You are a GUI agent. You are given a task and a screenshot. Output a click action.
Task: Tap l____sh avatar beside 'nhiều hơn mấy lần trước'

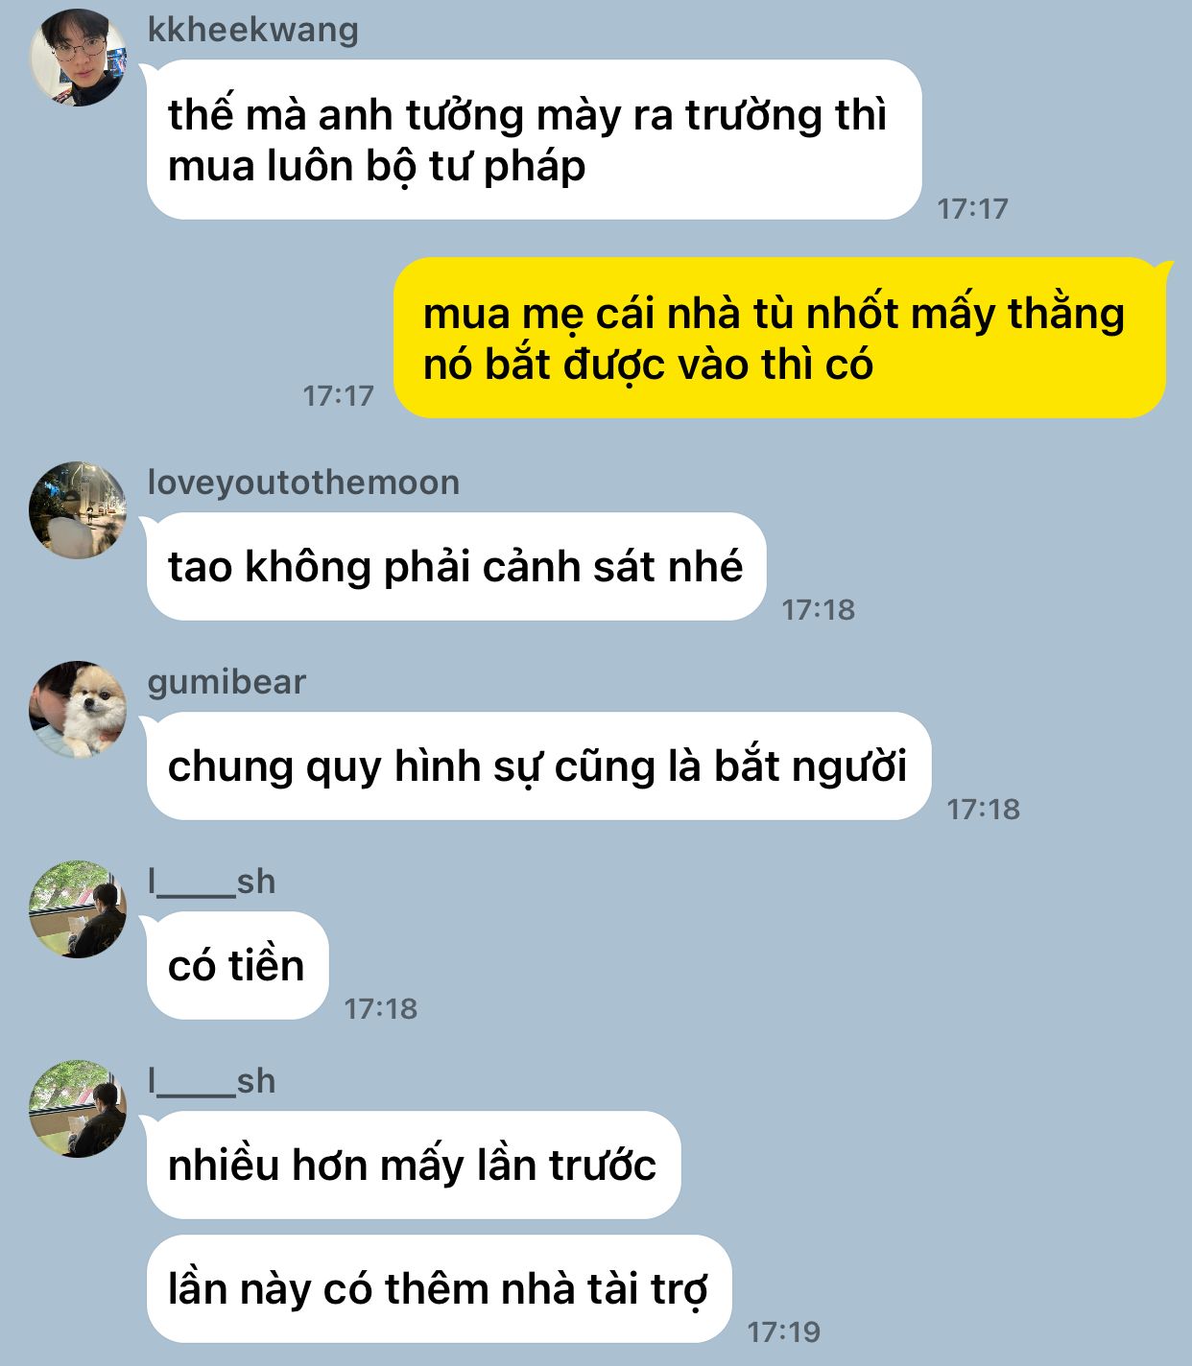pos(78,1108)
